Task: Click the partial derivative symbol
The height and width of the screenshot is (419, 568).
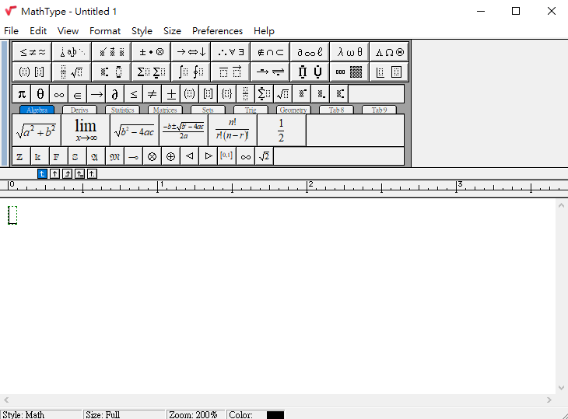Action: coord(114,94)
